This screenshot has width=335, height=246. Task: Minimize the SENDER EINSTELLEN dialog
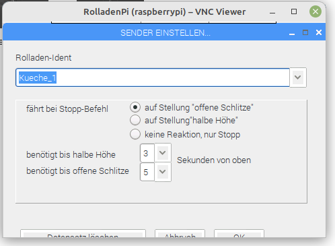[292, 34]
